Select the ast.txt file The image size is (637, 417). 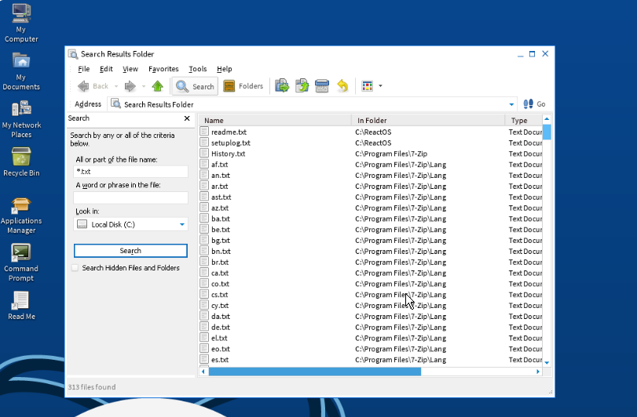221,197
